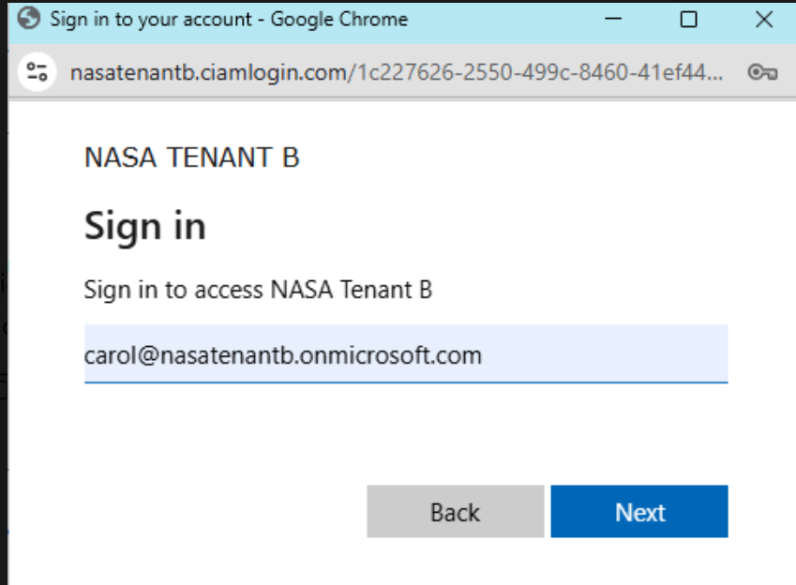Go back using the Back button

pos(456,511)
